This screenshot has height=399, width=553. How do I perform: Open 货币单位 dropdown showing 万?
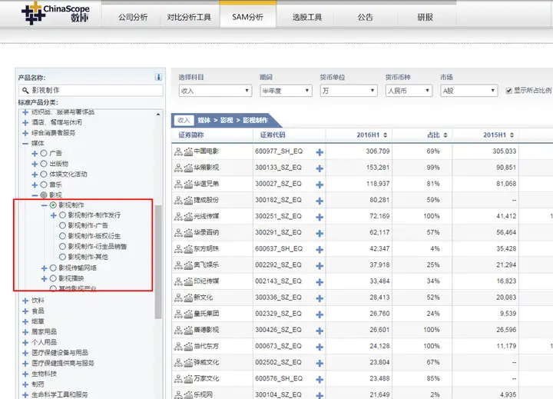349,91
